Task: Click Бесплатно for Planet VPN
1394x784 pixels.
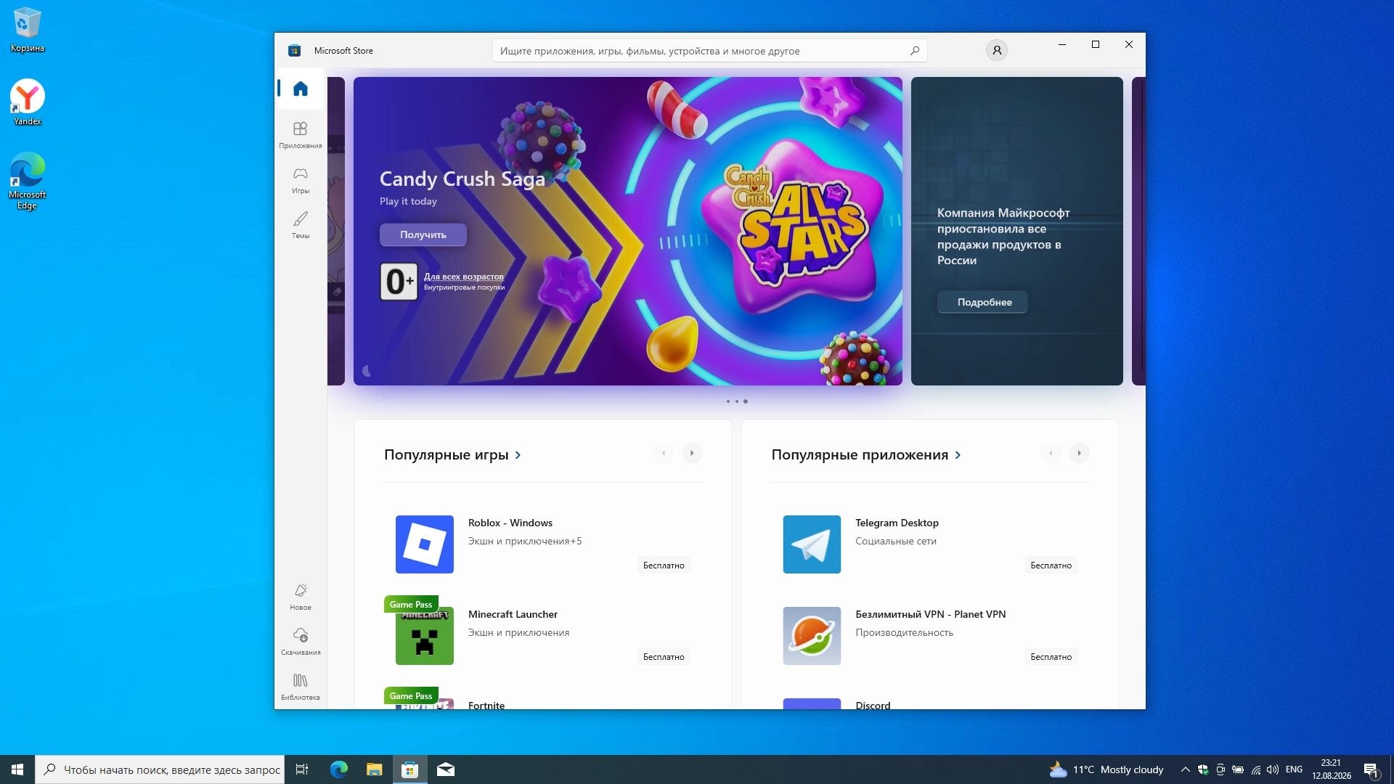Action: 1051,656
